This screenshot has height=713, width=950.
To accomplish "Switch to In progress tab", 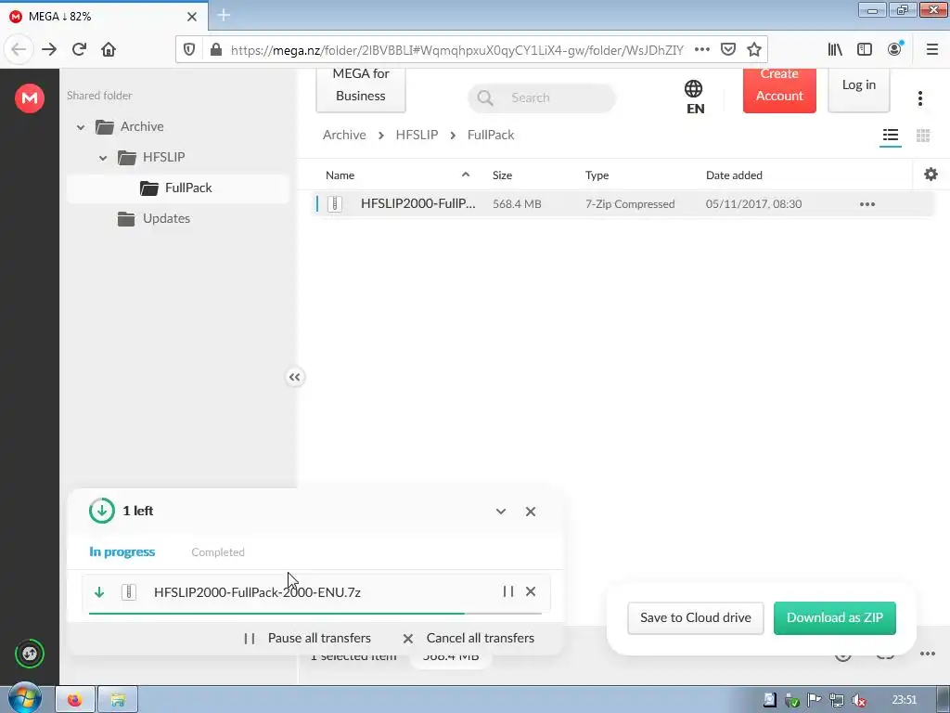I will coord(122,551).
